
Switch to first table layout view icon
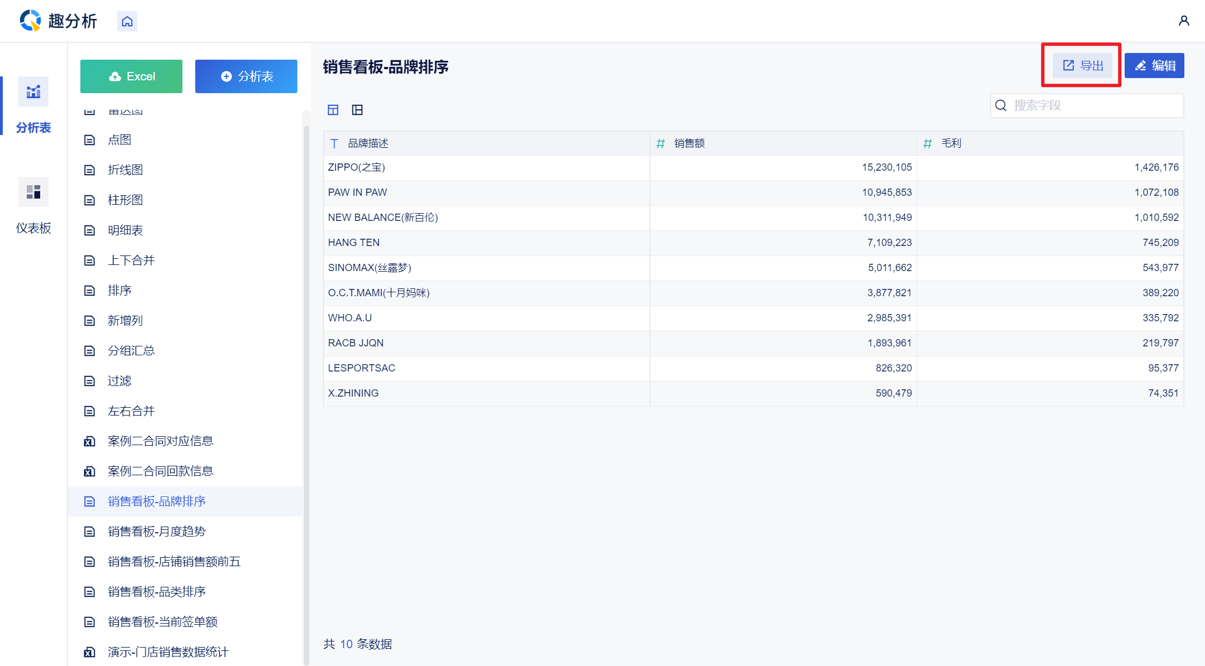(x=333, y=110)
